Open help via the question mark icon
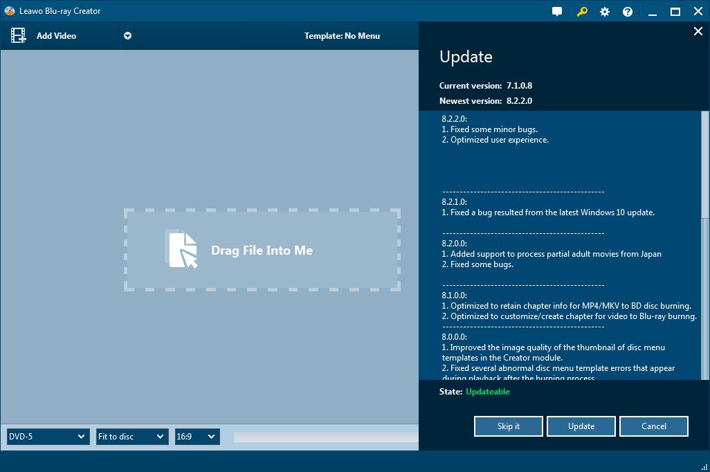Viewport: 710px width, 472px height. click(x=628, y=12)
